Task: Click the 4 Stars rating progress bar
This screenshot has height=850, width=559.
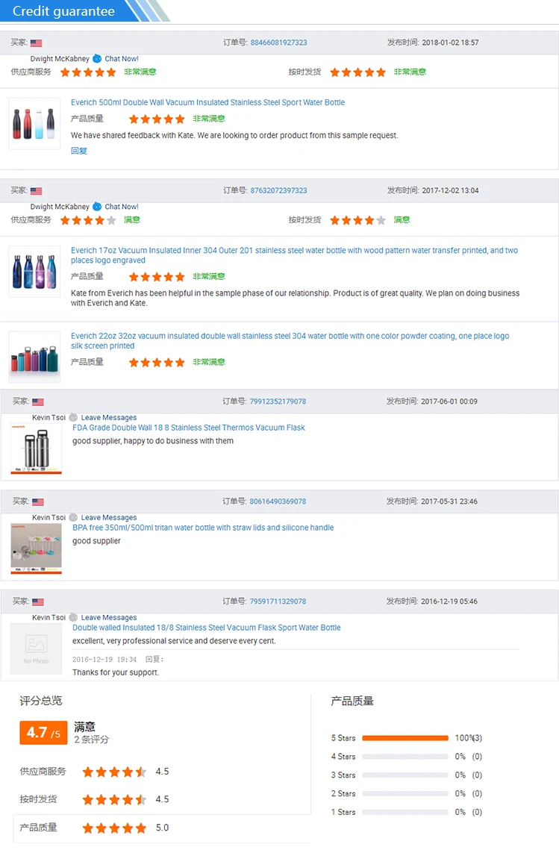Action: click(x=405, y=757)
